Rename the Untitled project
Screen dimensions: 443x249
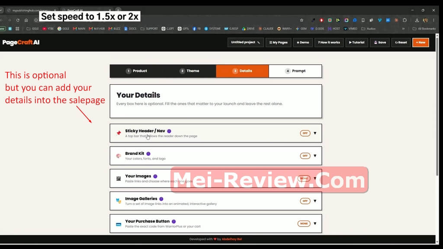pos(246,42)
